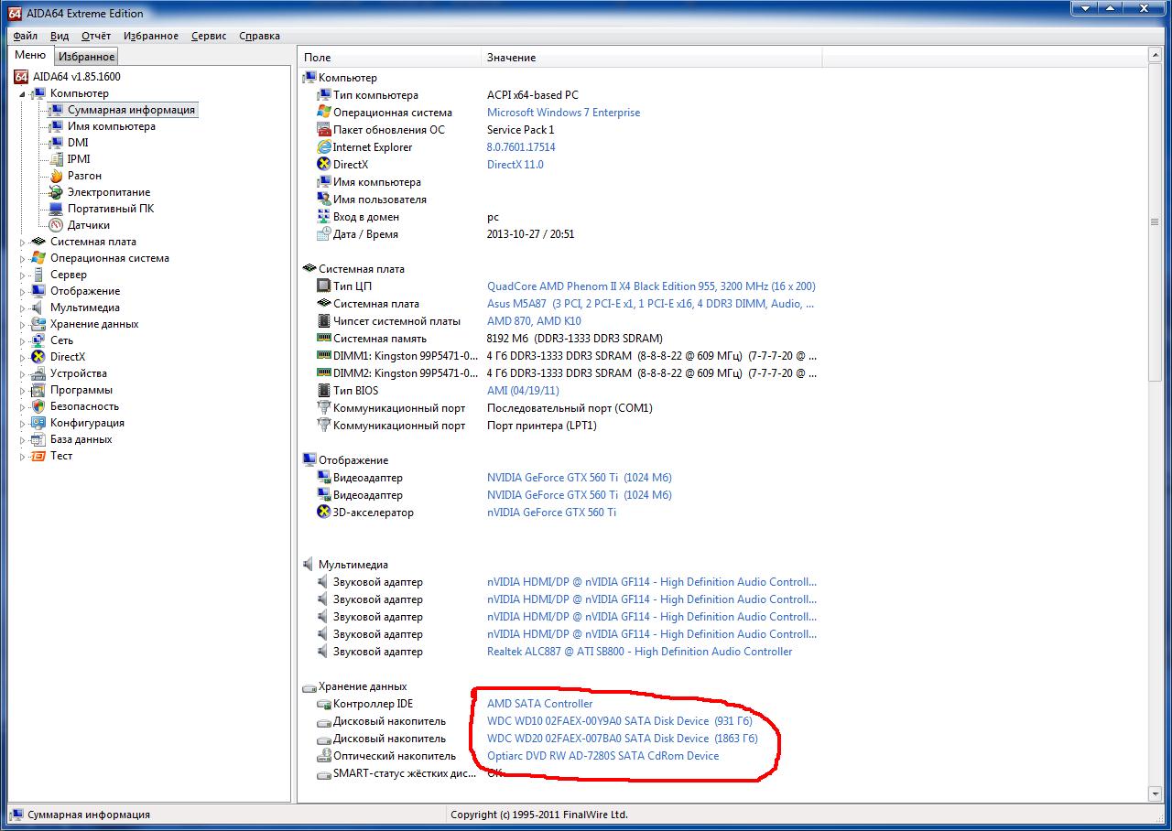Click the Сеть network tree icon
Screen dimensions: 1172x831
38,340
